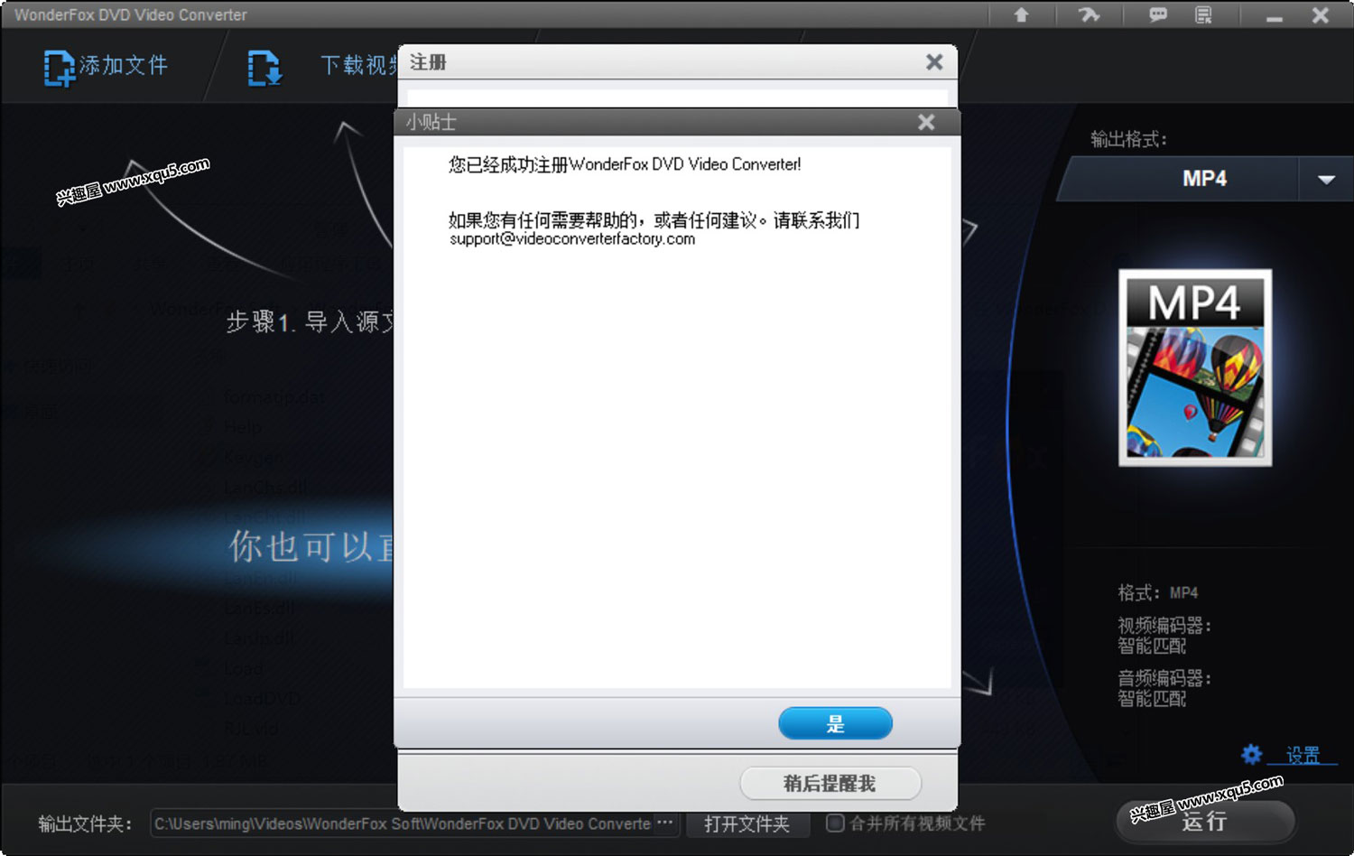Click the output folder path field
The width and height of the screenshot is (1354, 856).
[402, 823]
